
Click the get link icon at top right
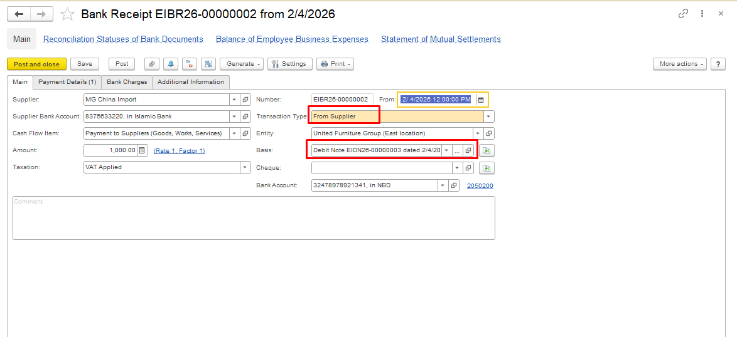coord(683,14)
